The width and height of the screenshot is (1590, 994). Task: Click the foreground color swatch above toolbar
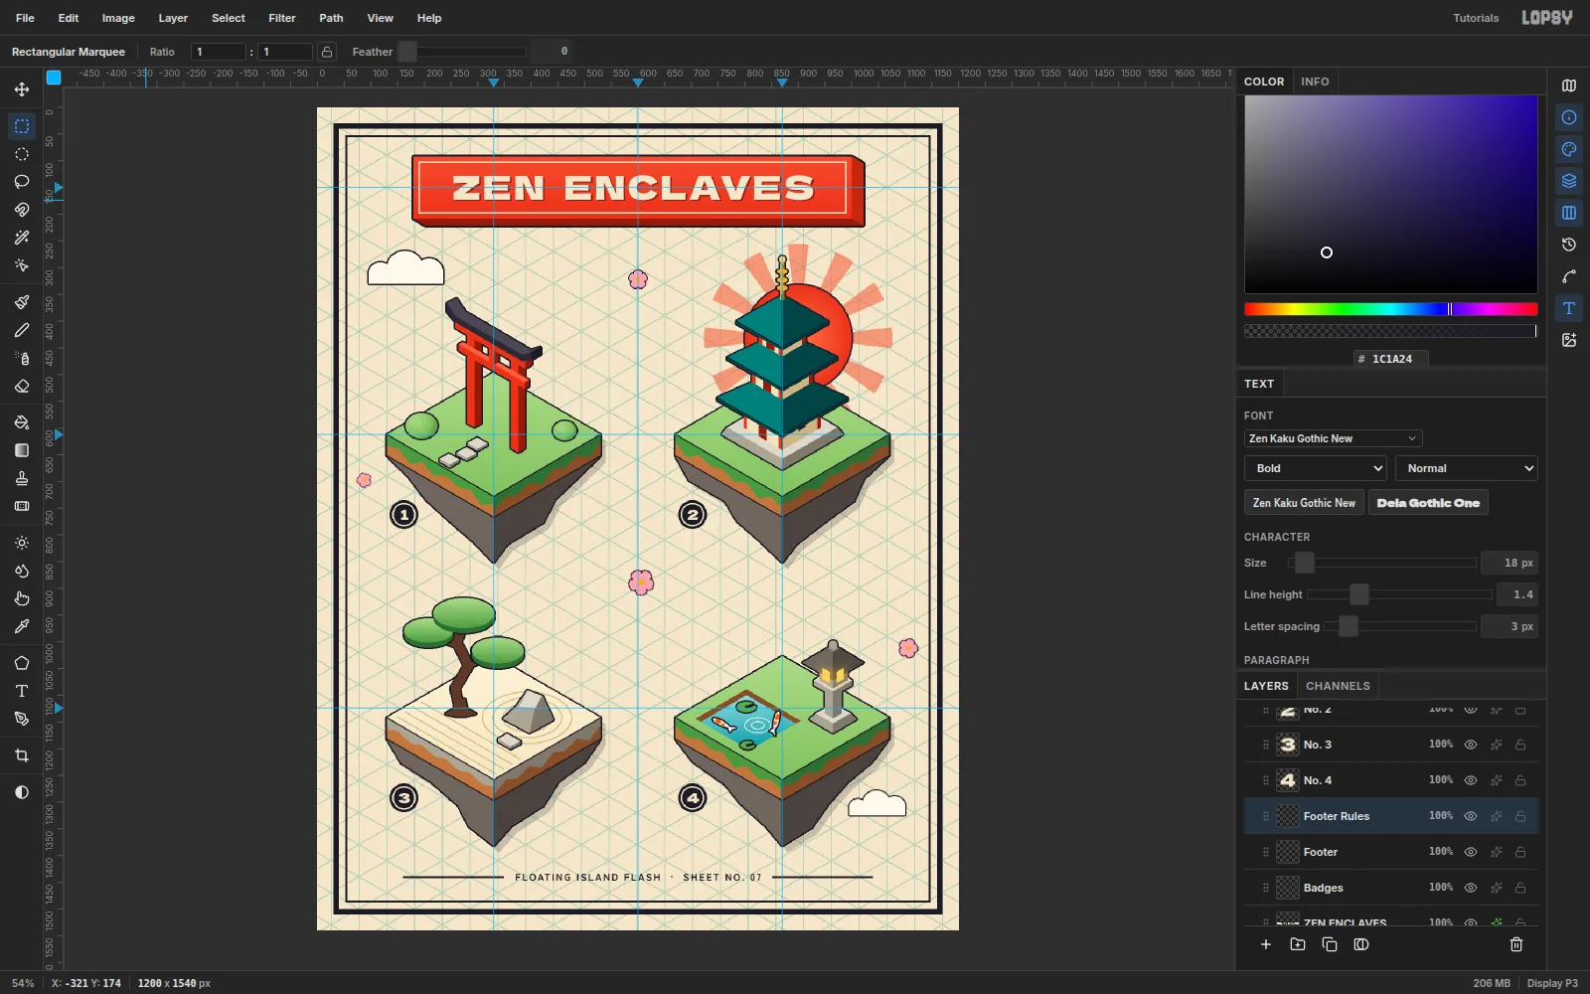click(x=54, y=78)
